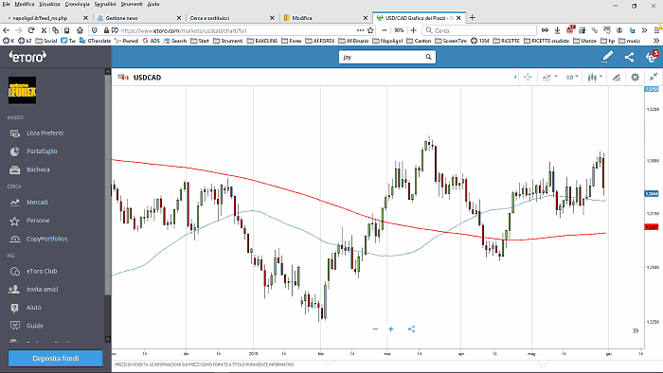Click the sidebar vertical scrollbar
This screenshot has width=663, height=373.
108,185
